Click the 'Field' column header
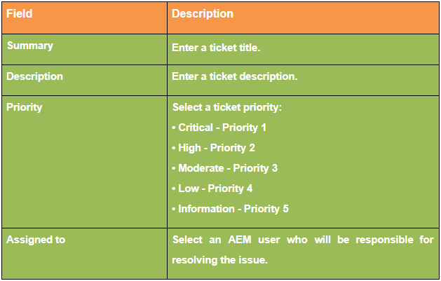Image resolution: width=441 pixels, height=281 pixels. click(20, 14)
